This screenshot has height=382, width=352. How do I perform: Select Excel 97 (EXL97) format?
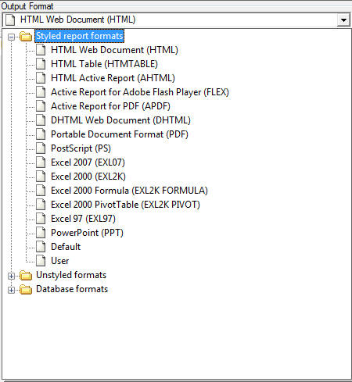[x=83, y=219]
